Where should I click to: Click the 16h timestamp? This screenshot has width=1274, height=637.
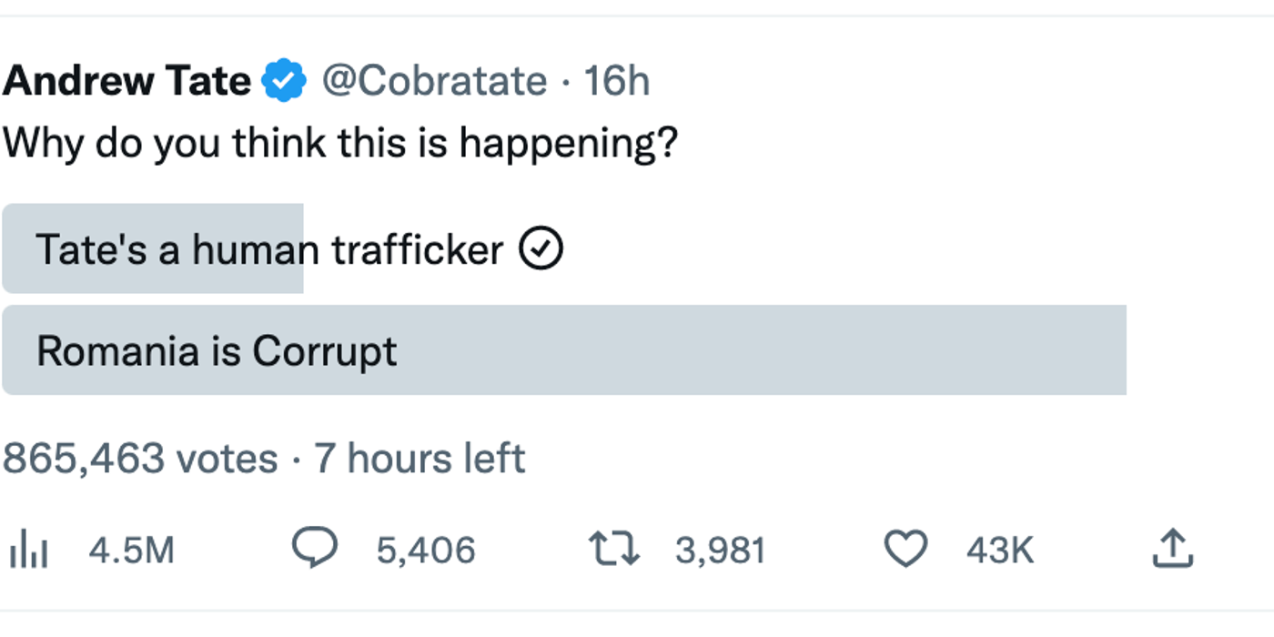click(x=616, y=82)
